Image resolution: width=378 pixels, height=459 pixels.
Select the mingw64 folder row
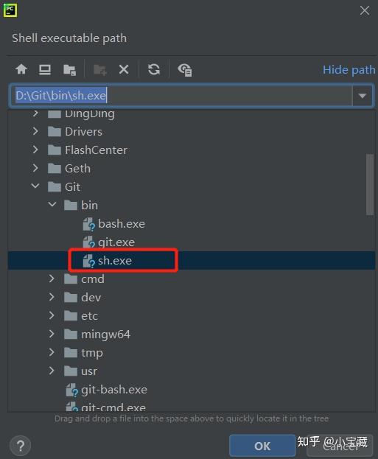pos(192,334)
